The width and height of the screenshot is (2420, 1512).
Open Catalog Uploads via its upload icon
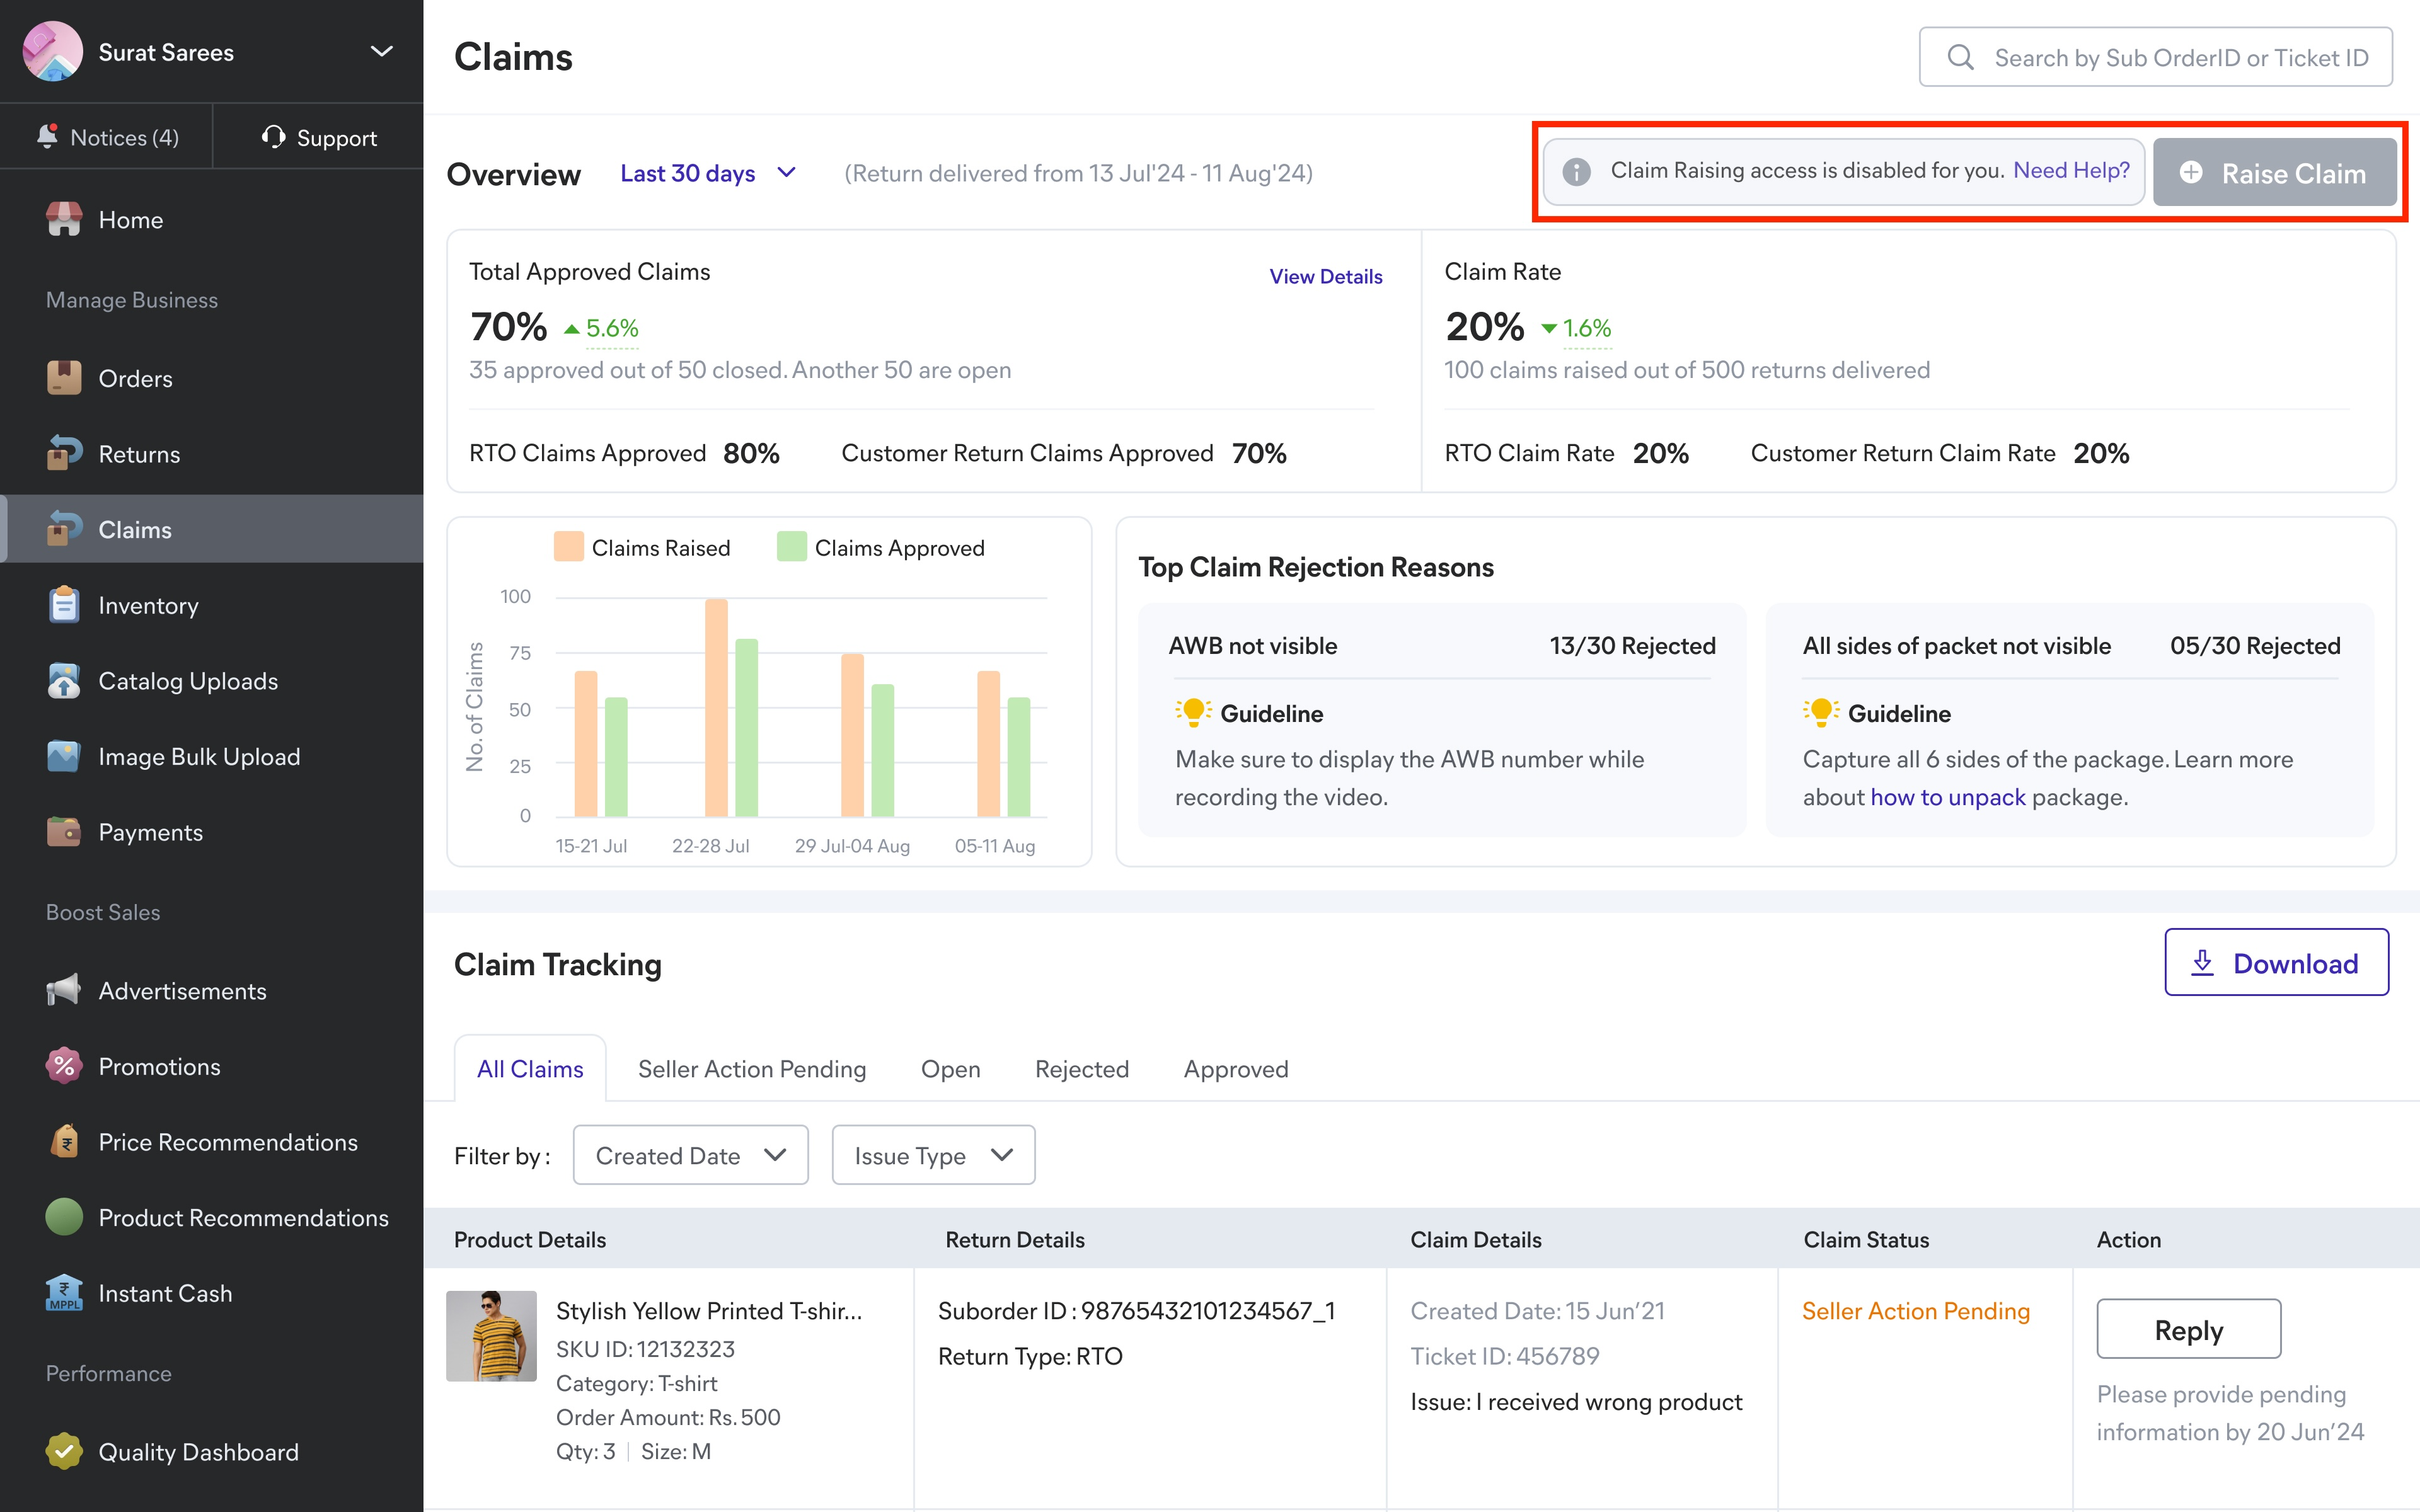click(64, 681)
